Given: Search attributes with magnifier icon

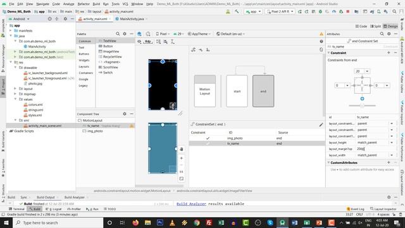Looking at the screenshot, I should click(x=382, y=34).
